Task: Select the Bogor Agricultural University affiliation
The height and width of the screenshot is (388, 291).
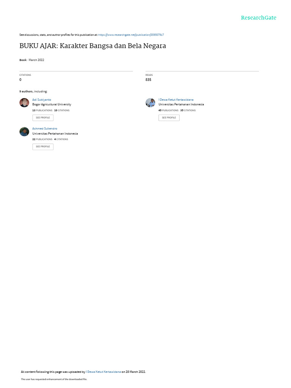Action: point(52,105)
